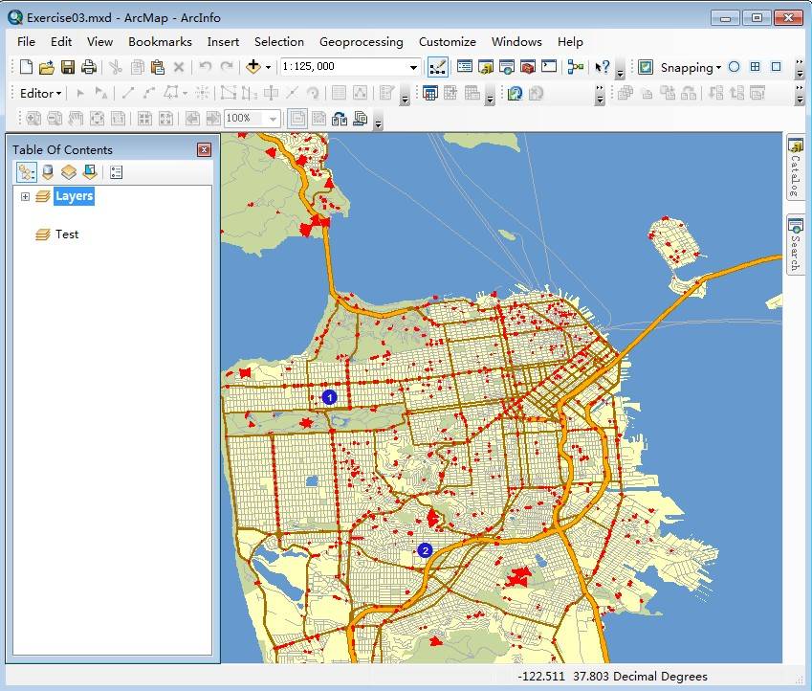812x691 pixels.
Task: Open the layout zoom 100% dropdown
Action: coord(273,119)
